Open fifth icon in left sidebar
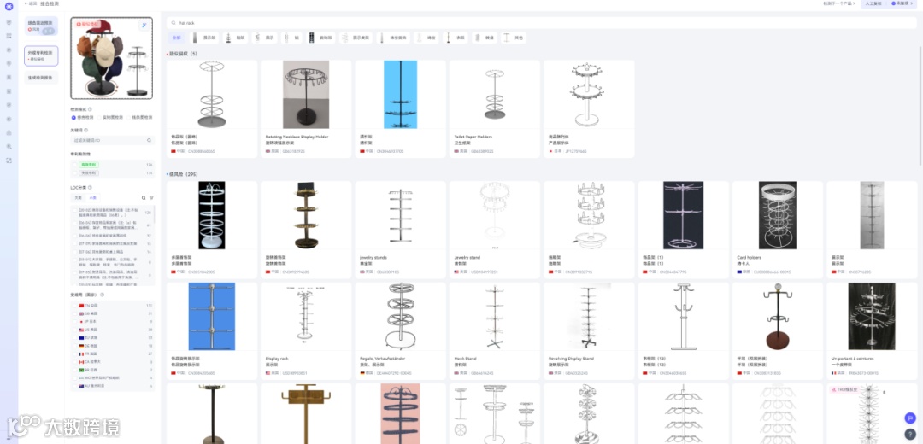The height and width of the screenshot is (444, 923). coord(9,78)
